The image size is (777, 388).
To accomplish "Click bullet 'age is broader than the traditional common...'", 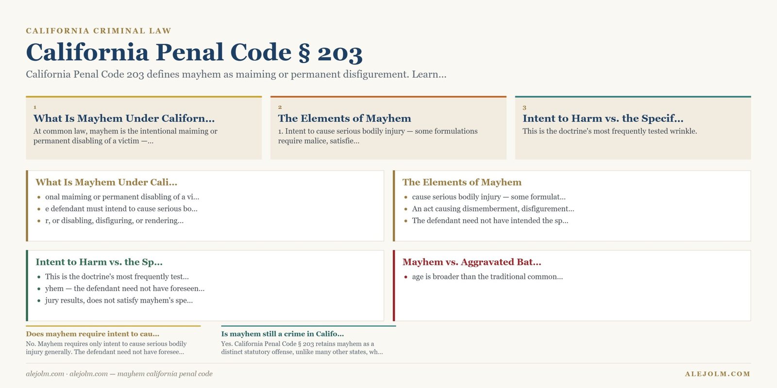I will 488,276.
